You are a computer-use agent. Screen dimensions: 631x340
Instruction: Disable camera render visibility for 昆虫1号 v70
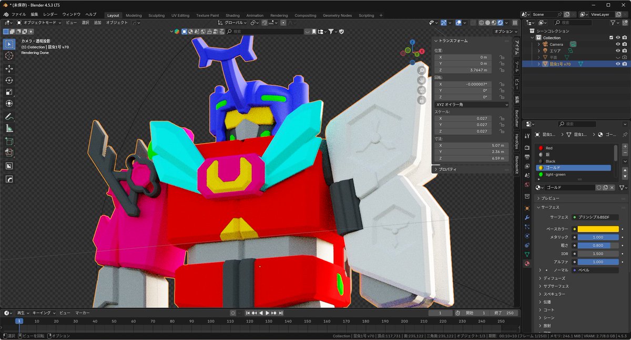[625, 64]
